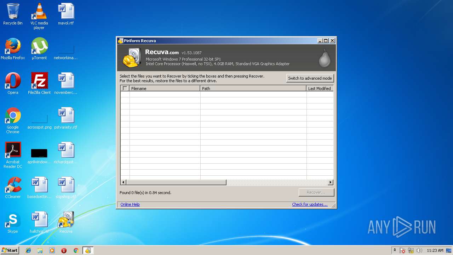453x255 pixels.
Task: Switch to Recuva taskbar button
Action: click(88, 250)
